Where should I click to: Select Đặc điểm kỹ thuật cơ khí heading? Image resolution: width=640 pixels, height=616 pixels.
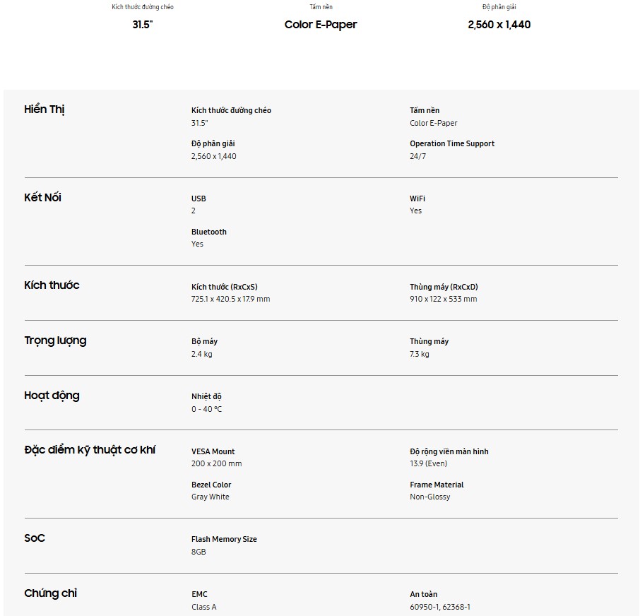tap(90, 450)
